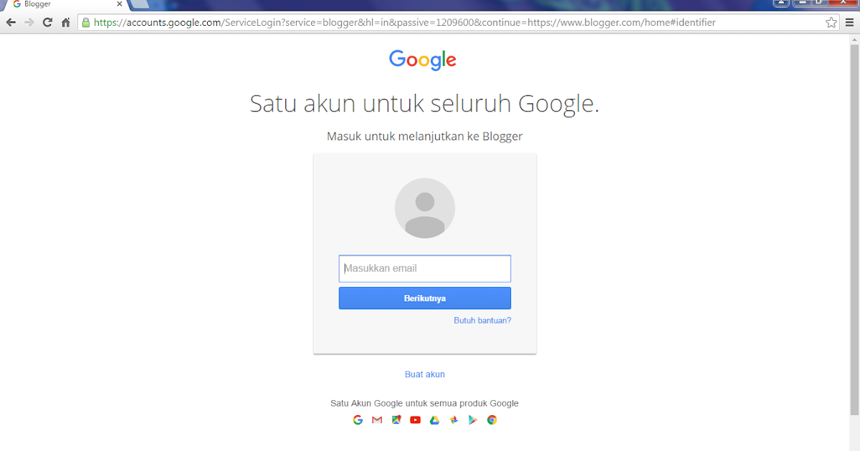The image size is (860, 451).
Task: Click the Buat akun link
Action: pos(425,374)
